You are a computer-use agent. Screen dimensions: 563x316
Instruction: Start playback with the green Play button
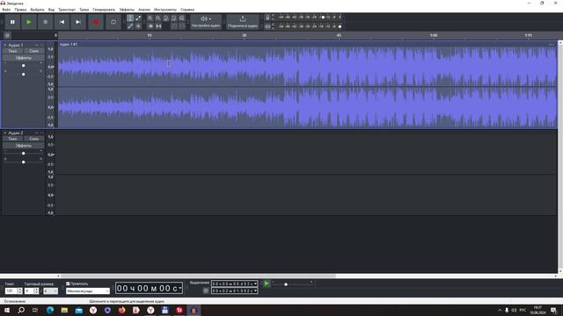[29, 22]
